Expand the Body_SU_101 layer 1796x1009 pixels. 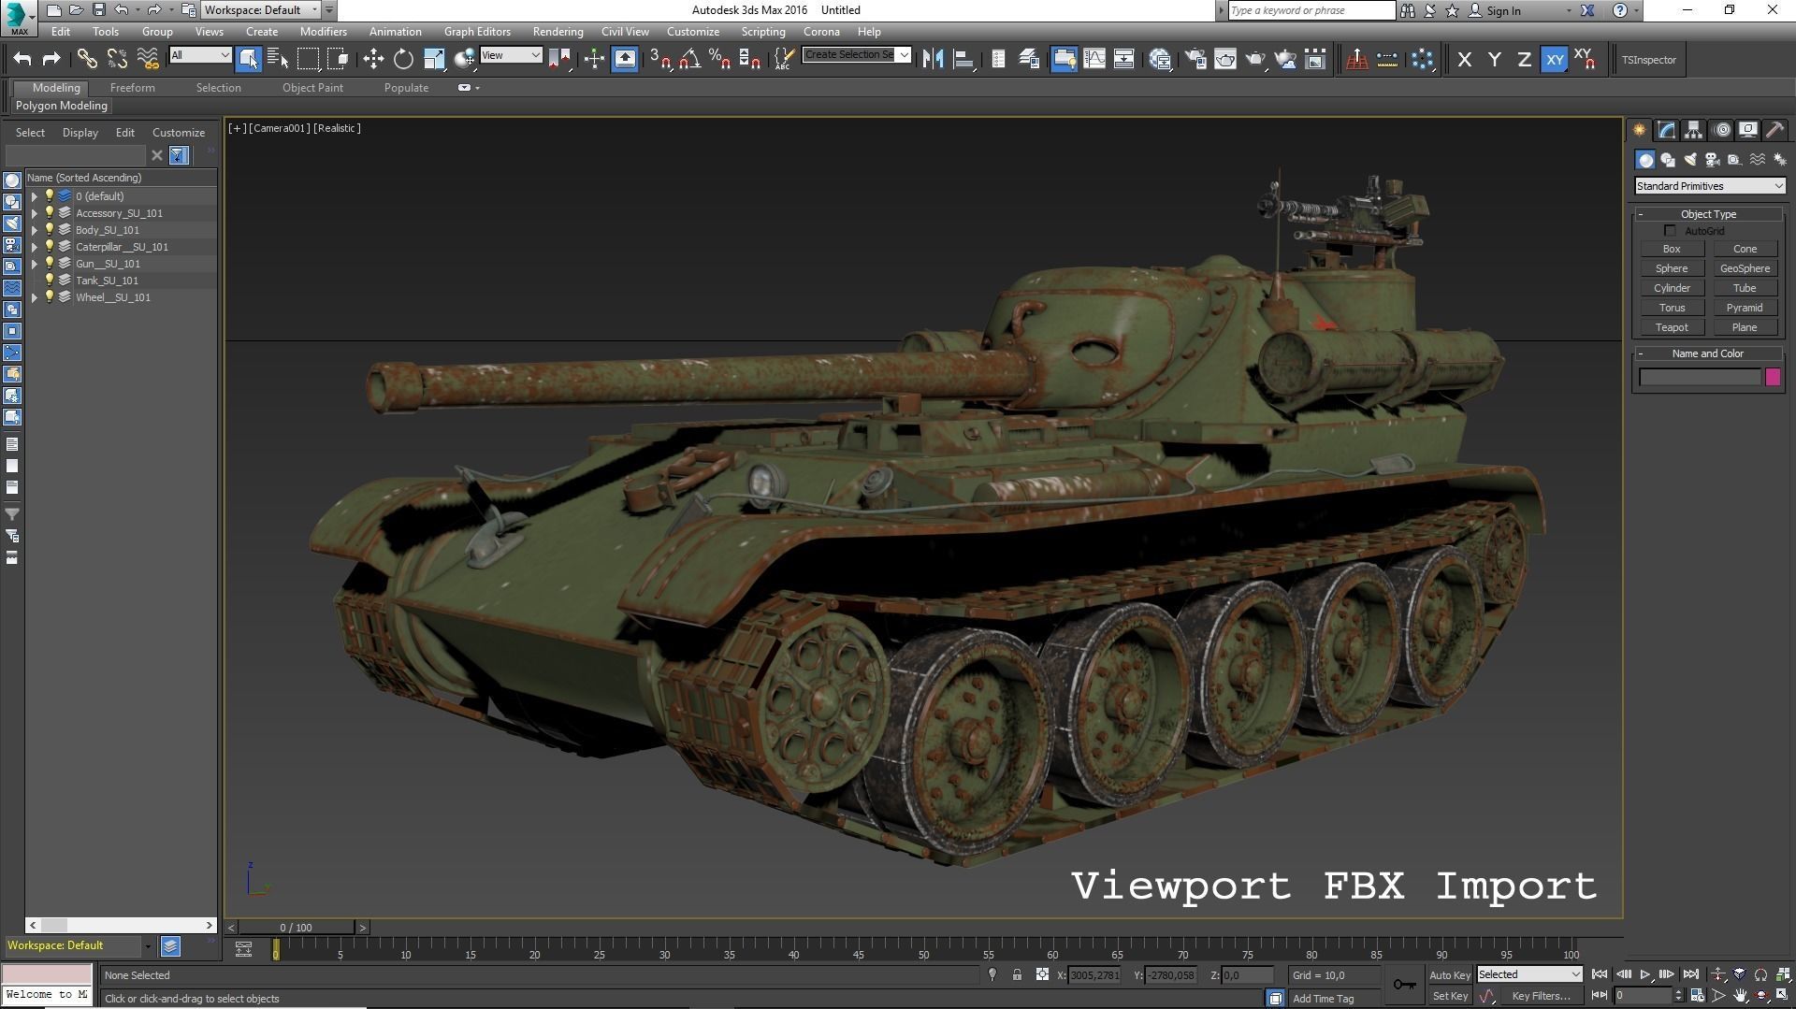click(x=35, y=230)
